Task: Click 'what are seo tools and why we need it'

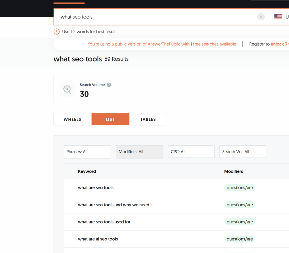Action: (x=115, y=205)
